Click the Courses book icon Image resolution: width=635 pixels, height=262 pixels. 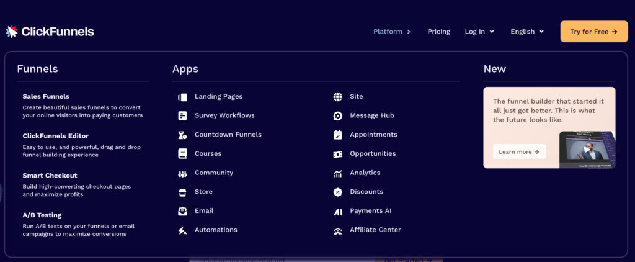pyautogui.click(x=183, y=154)
